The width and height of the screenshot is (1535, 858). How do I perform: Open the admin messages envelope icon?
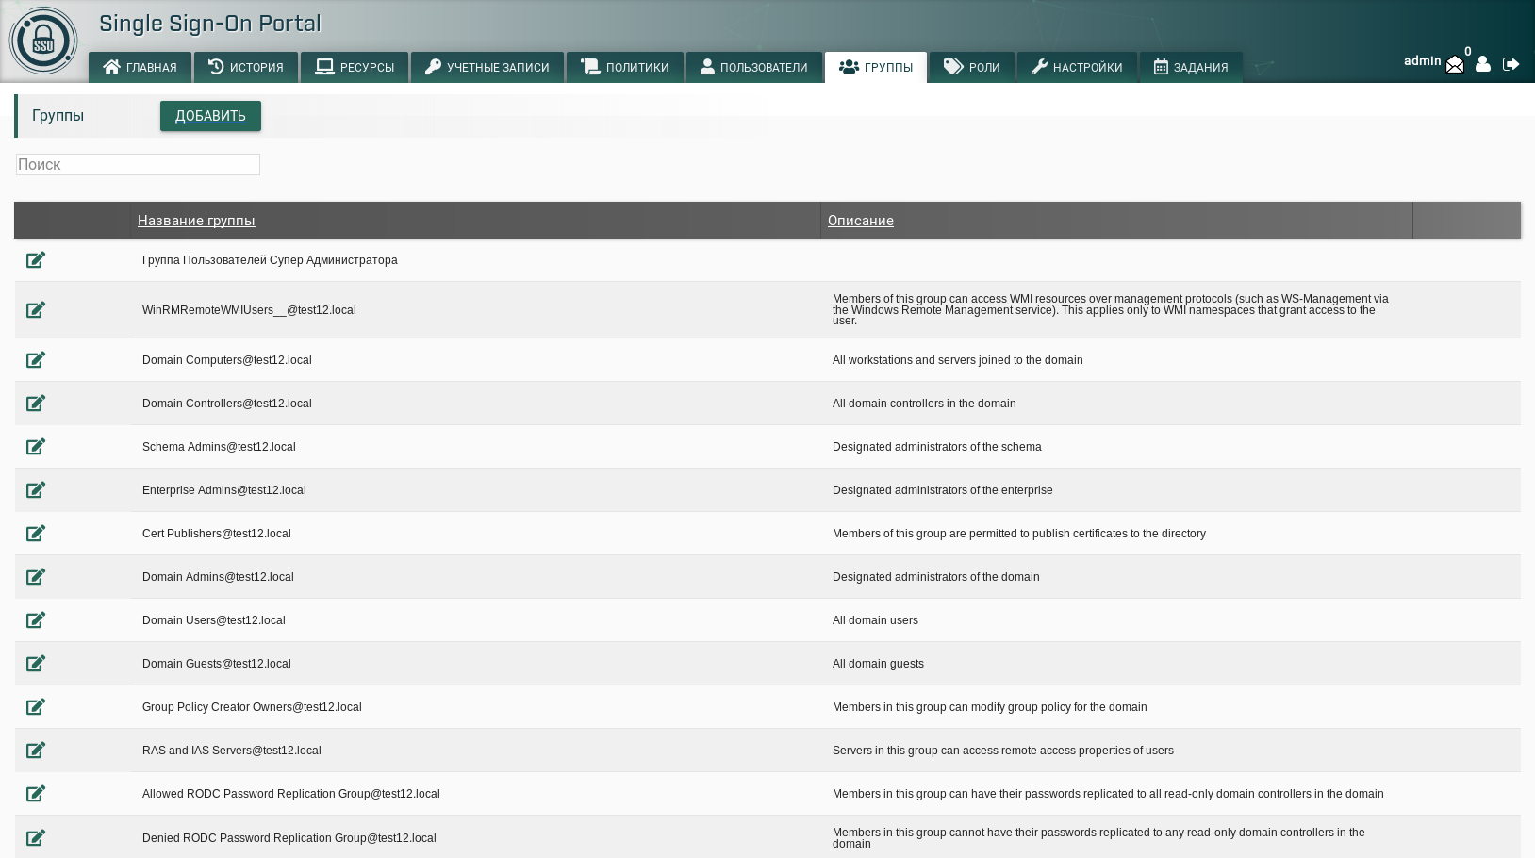coord(1455,64)
